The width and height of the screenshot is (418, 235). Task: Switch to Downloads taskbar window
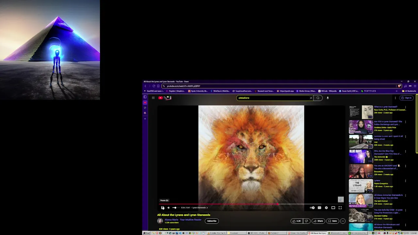point(236,233)
